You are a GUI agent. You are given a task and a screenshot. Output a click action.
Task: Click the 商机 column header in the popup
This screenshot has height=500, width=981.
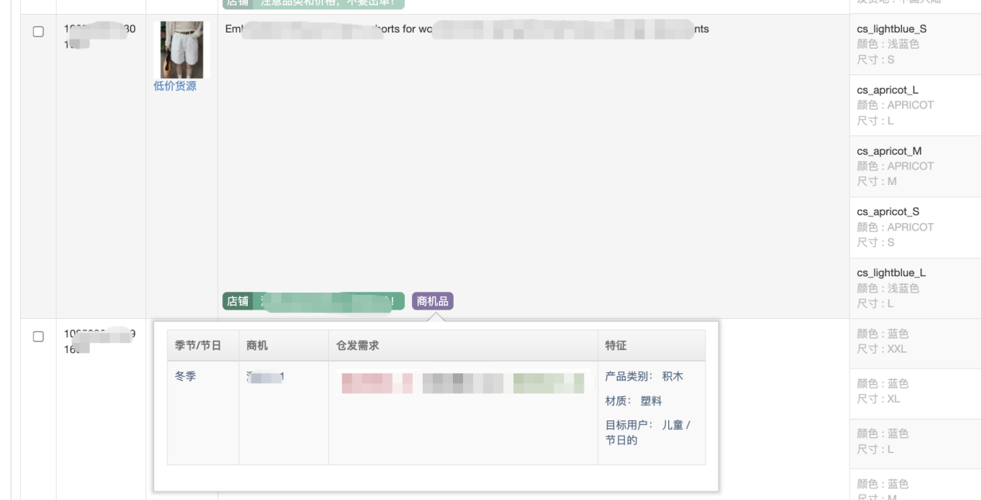(257, 346)
